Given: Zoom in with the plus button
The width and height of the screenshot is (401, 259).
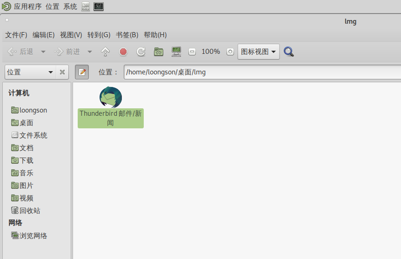Looking at the screenshot, I should point(230,52).
